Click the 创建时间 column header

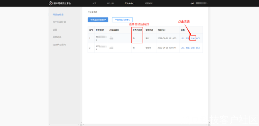click(x=161, y=30)
